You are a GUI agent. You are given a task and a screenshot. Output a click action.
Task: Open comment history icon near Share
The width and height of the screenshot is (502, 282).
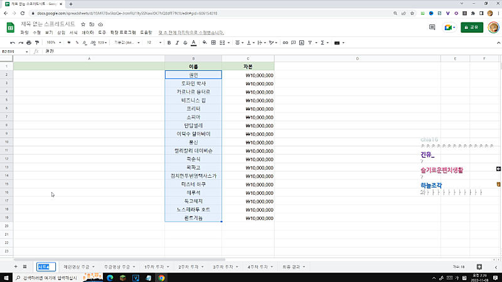(x=432, y=27)
